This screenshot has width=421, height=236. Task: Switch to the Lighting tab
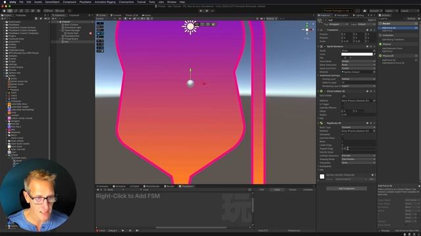click(358, 15)
